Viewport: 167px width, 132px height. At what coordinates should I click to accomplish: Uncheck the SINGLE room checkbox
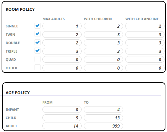(37, 26)
